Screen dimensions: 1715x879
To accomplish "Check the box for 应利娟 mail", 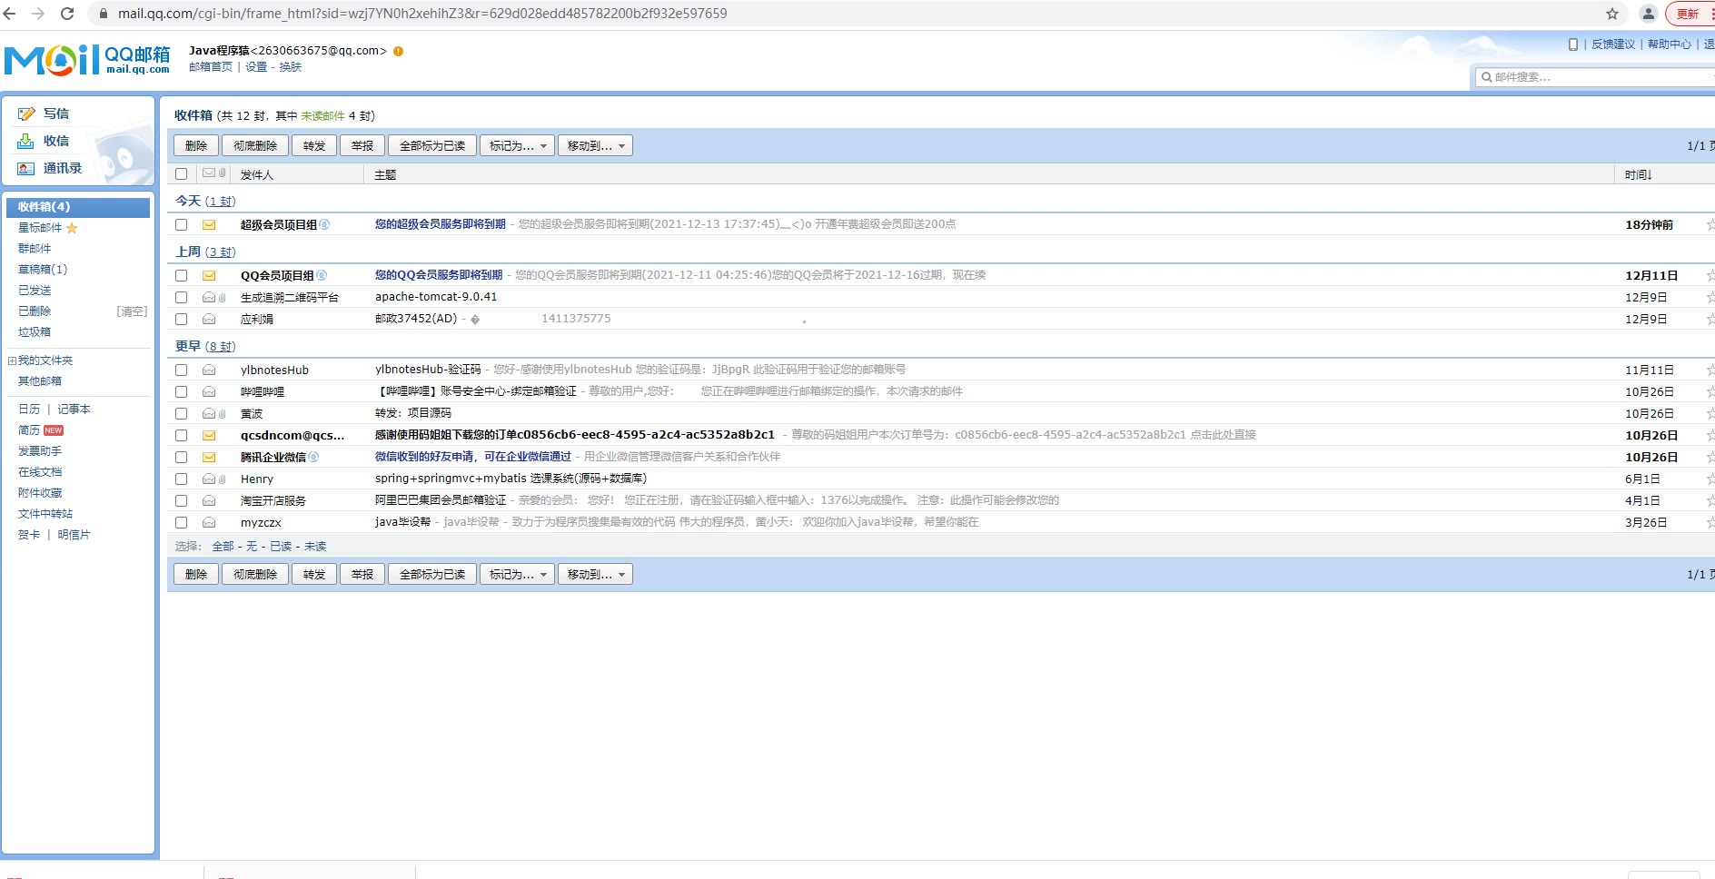I will pos(181,319).
